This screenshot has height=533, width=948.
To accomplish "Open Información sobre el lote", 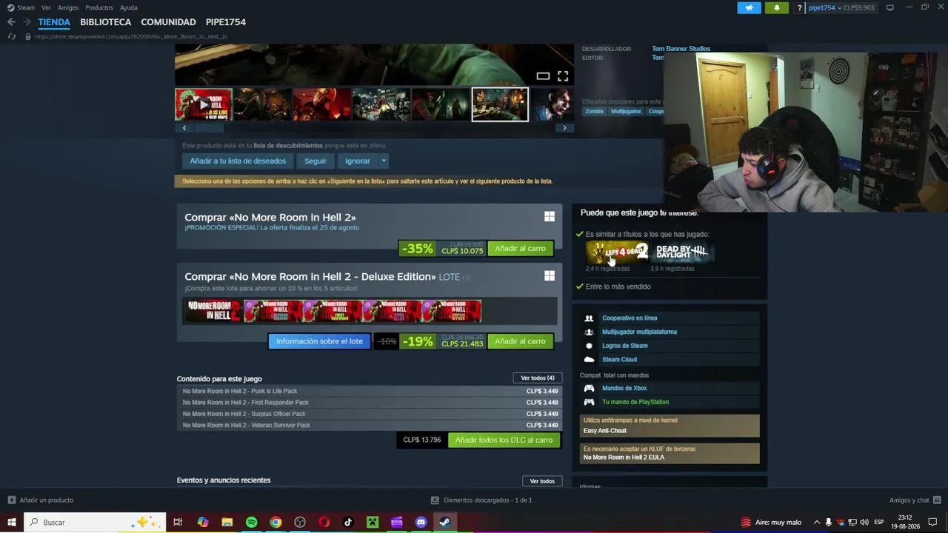I will click(319, 341).
